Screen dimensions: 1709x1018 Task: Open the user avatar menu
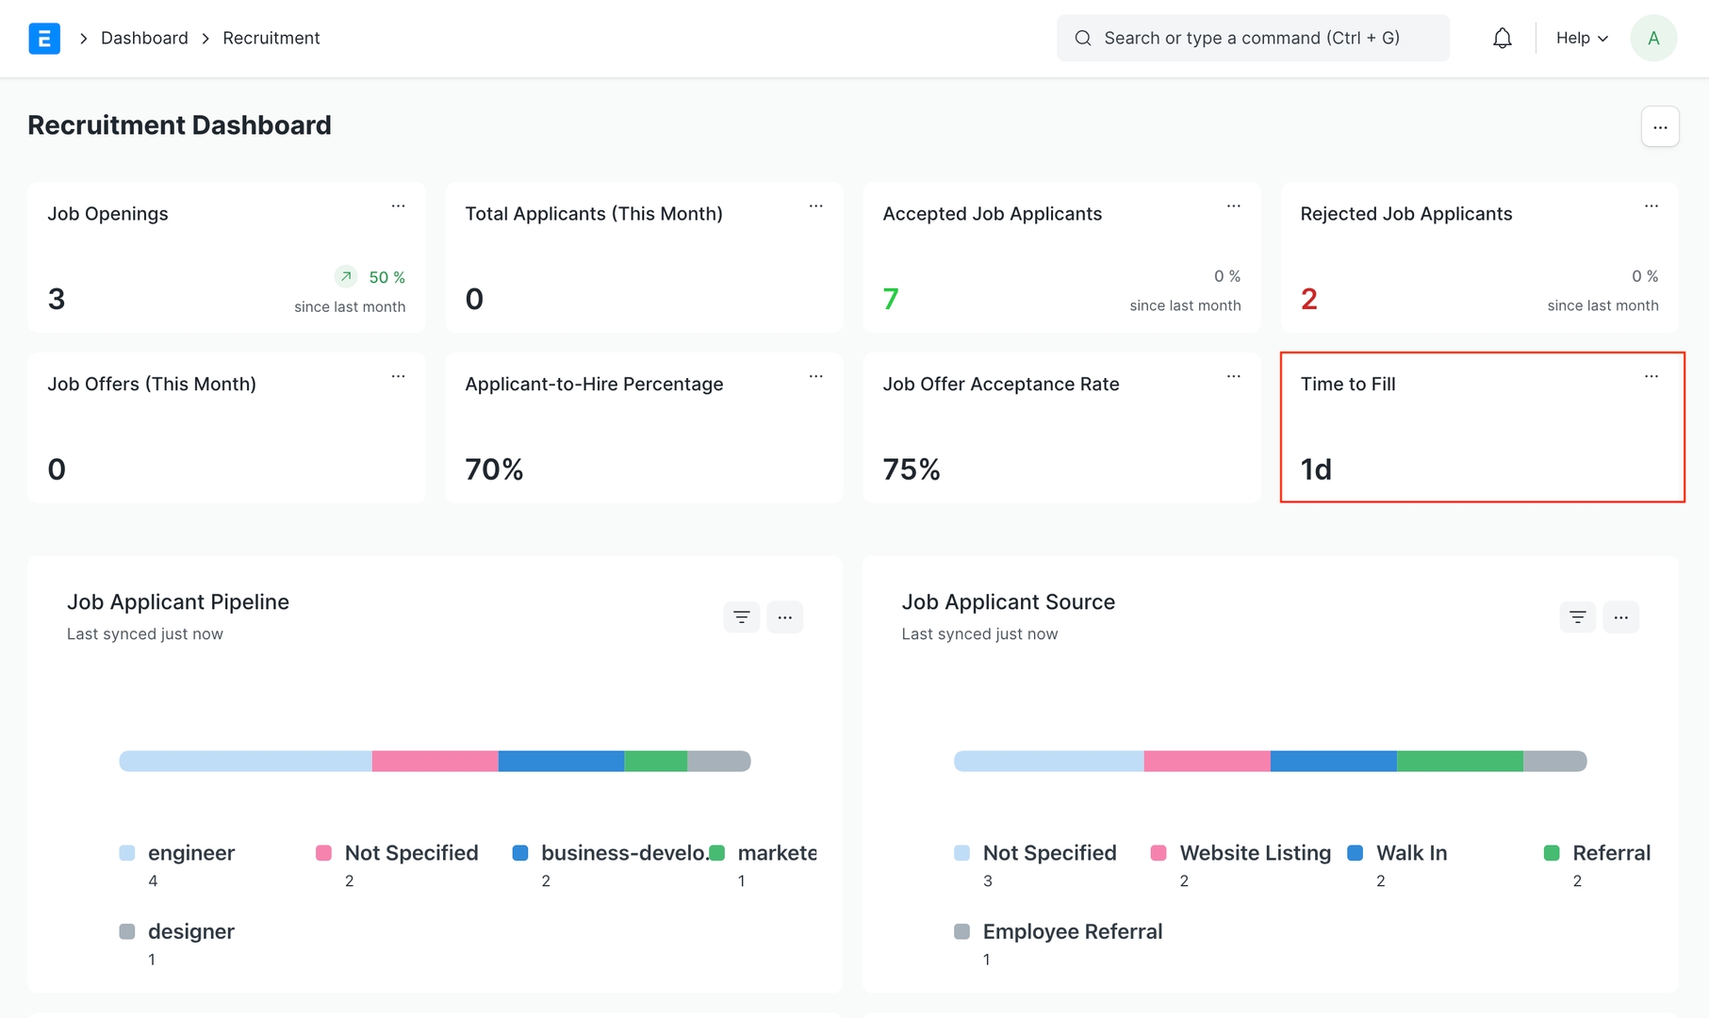(x=1652, y=39)
